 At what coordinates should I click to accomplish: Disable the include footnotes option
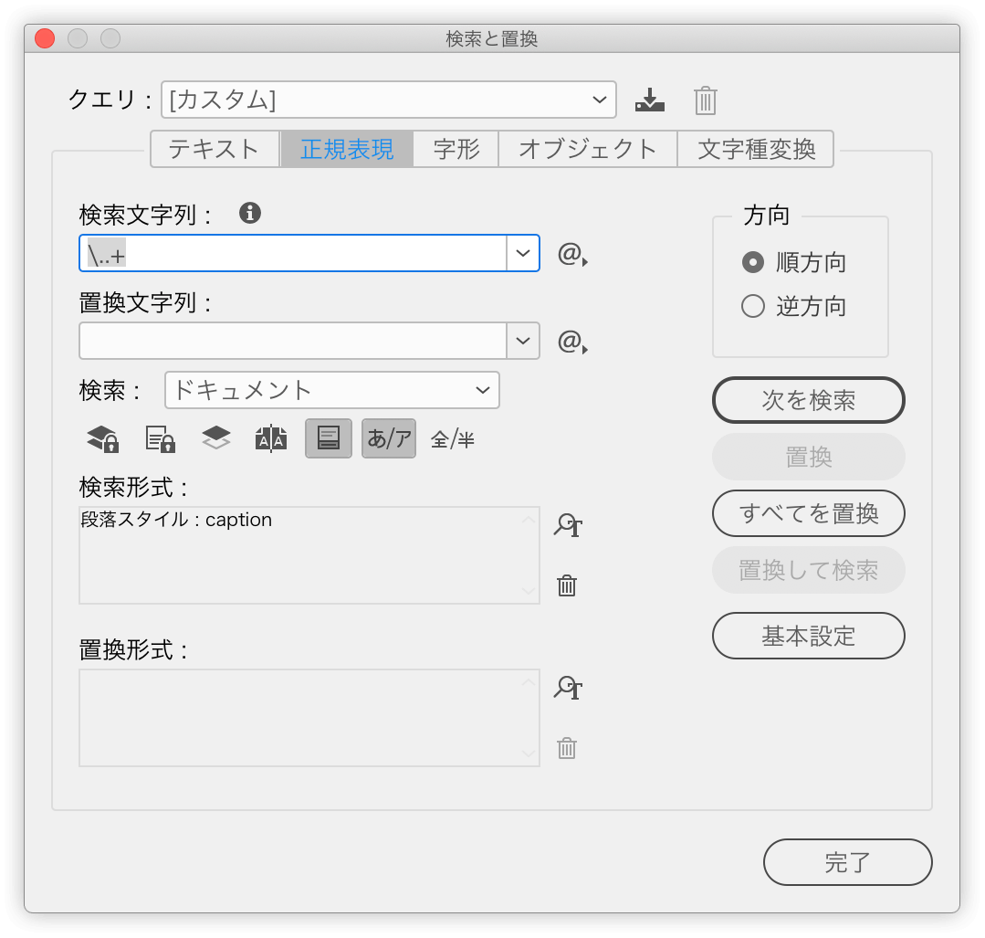[x=328, y=438]
